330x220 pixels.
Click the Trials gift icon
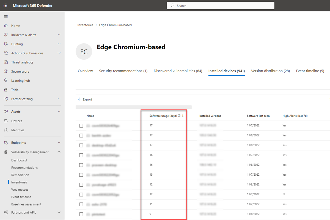pyautogui.click(x=6, y=90)
